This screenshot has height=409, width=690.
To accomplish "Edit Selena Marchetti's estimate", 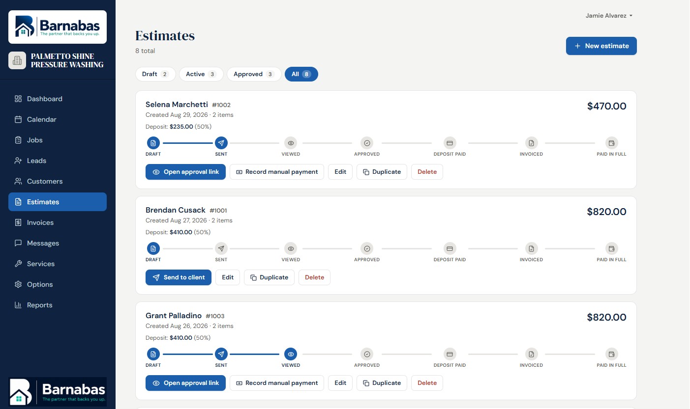I will [340, 172].
